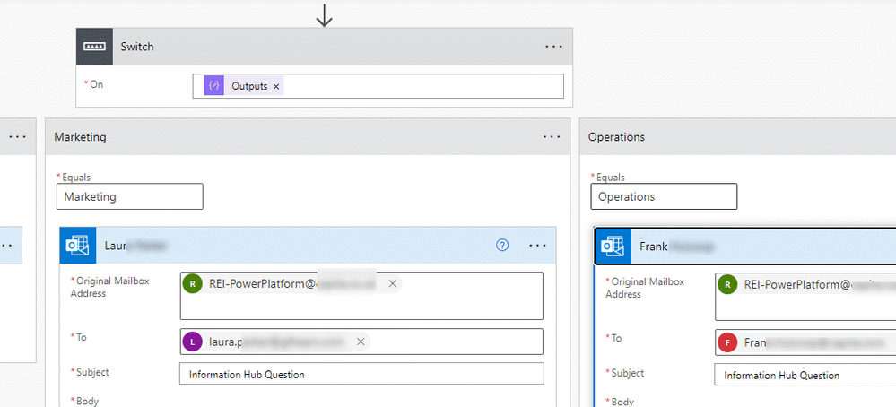
Task: Open the Switch card ellipsis menu
Action: click(553, 47)
